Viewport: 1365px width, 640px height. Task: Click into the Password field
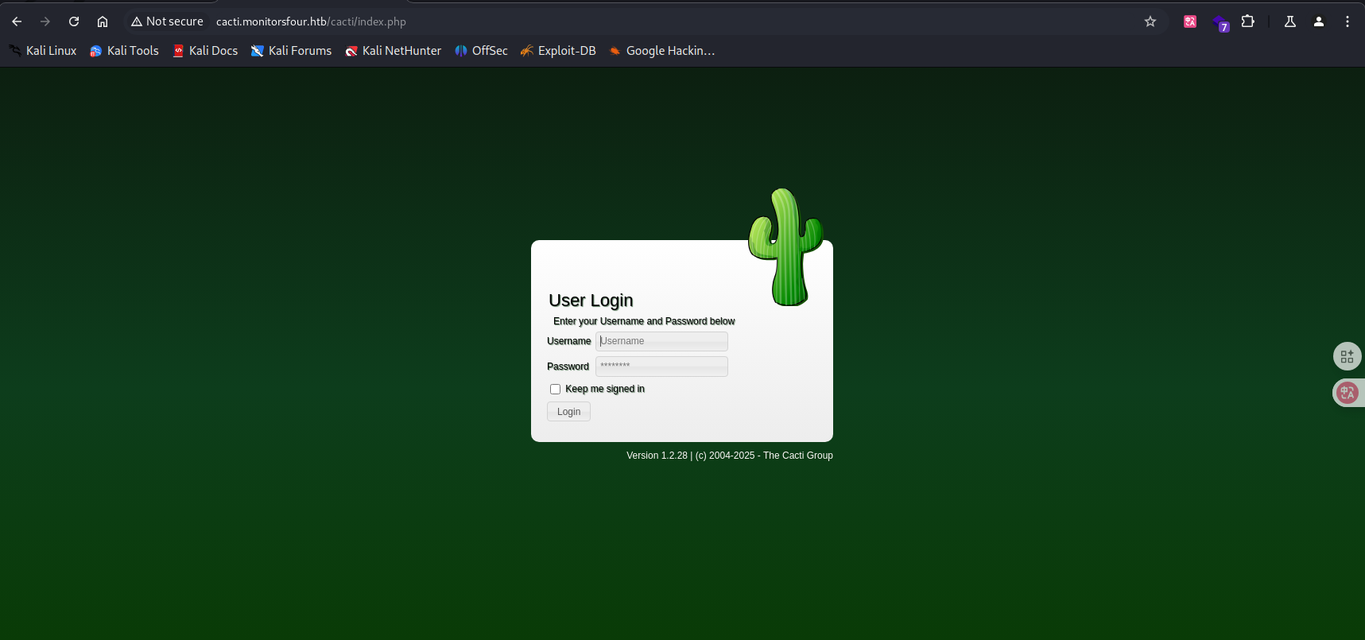(661, 366)
